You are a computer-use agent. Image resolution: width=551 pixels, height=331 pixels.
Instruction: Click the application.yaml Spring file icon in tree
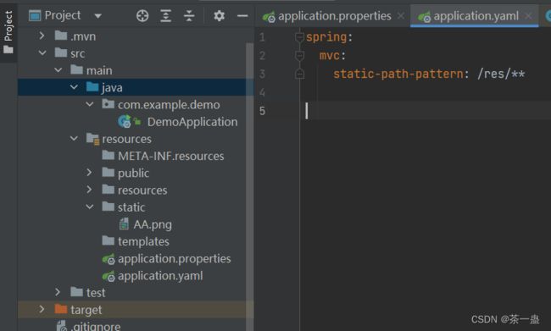(109, 276)
